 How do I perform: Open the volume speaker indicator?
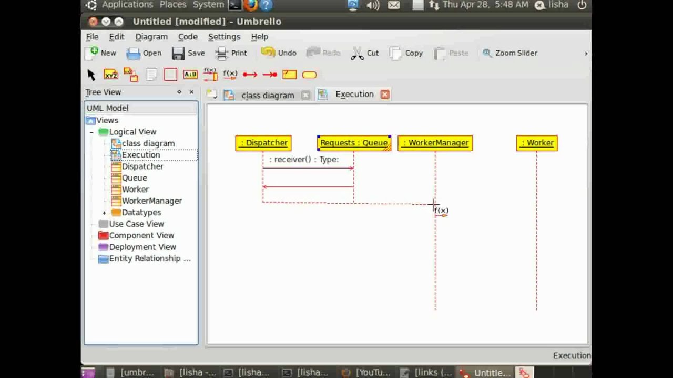[x=373, y=5]
